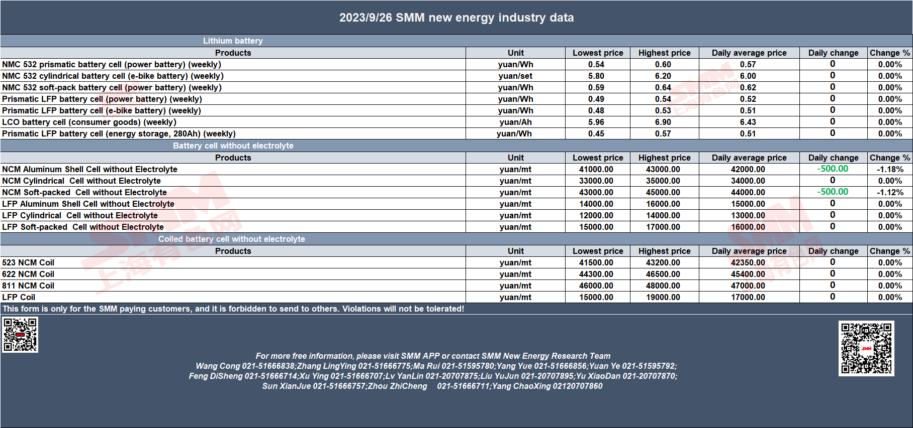Click the 'Sun XianJue 021-51666757' contact line

click(432, 386)
